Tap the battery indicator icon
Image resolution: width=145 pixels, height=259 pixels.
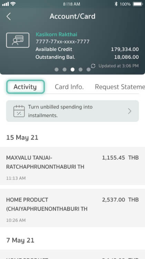pyautogui.click(x=138, y=4)
